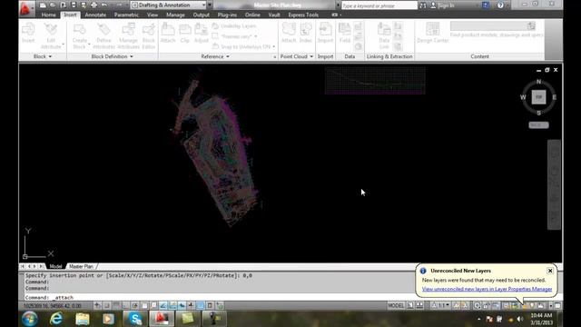Screen dimensions: 581x327
Task: Switch to the Express Tools ribbon tab
Action: tap(303, 15)
